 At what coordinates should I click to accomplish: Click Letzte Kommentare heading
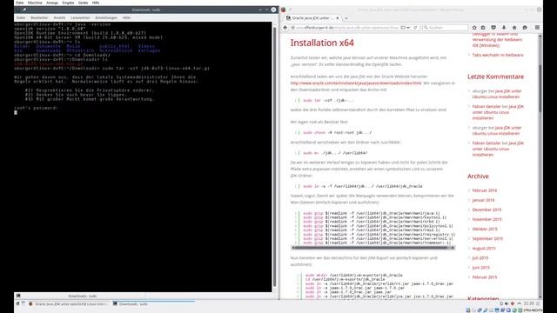click(x=495, y=77)
